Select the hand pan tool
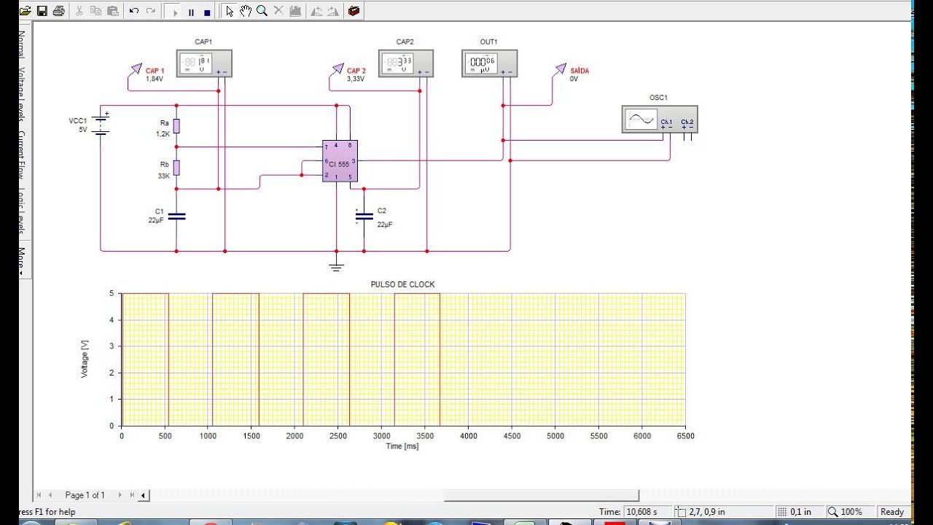This screenshot has width=933, height=525. [x=246, y=11]
